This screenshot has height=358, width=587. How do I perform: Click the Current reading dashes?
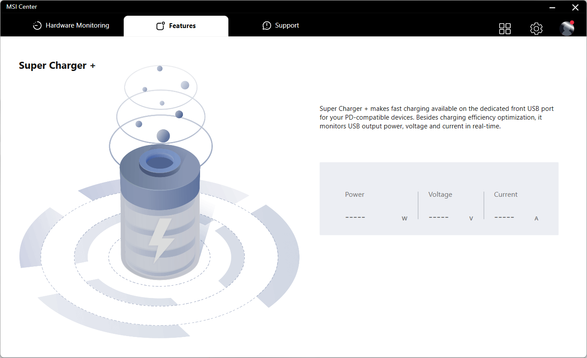click(504, 217)
